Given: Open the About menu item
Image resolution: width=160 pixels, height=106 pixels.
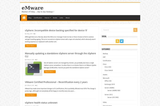Looking at the screenshot, I should 67,18.
